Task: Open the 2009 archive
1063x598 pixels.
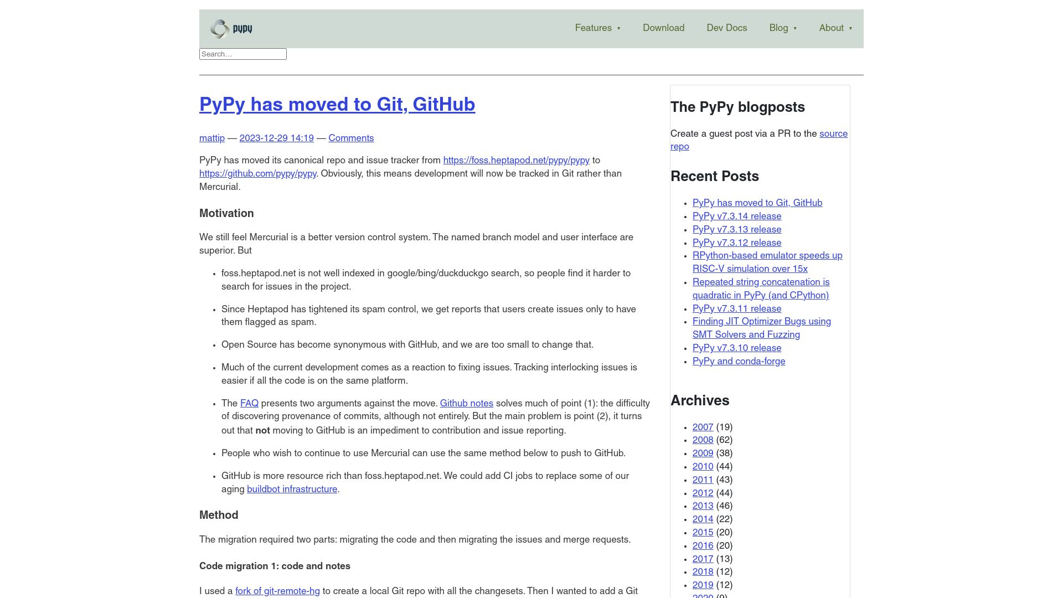Action: tap(703, 453)
